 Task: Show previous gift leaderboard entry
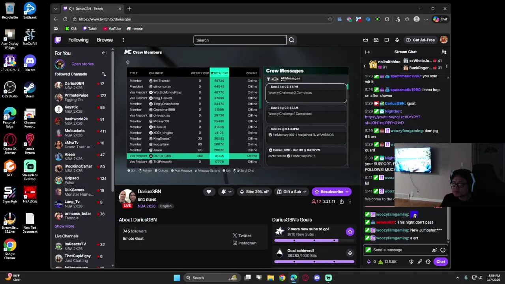pyautogui.click(x=365, y=66)
